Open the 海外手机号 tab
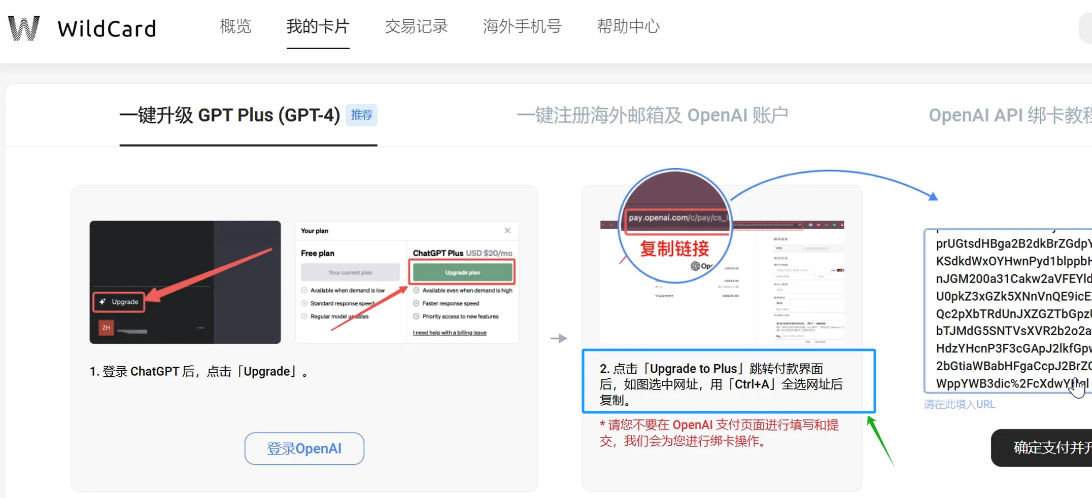This screenshot has width=1092, height=498. coord(522,26)
